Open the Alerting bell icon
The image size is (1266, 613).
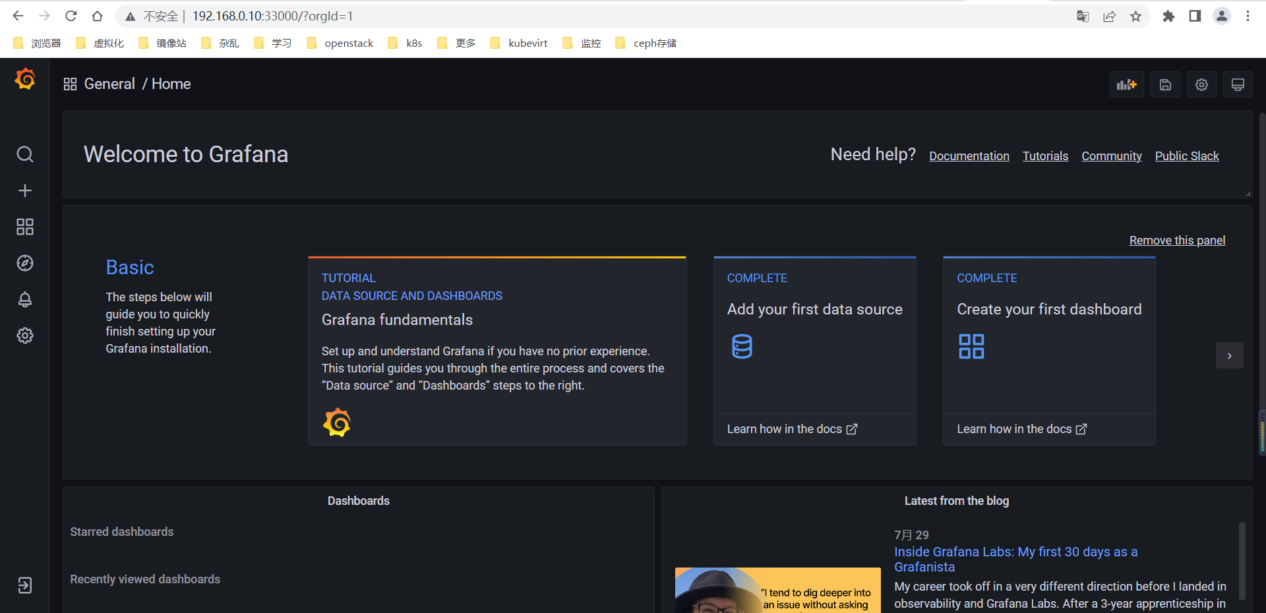pyautogui.click(x=25, y=299)
